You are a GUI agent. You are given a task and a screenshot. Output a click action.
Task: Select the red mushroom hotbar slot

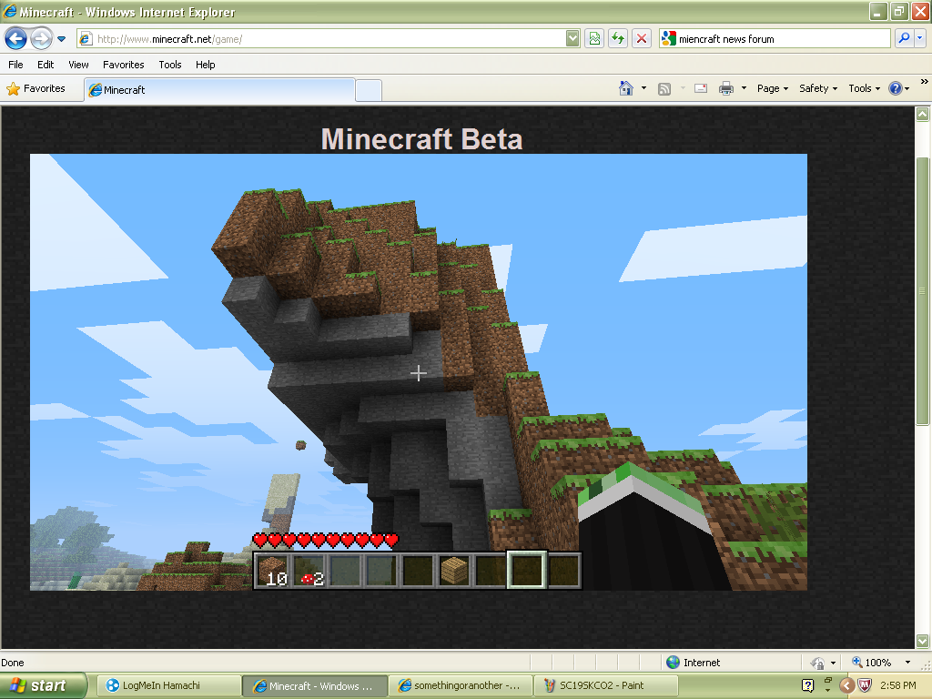pos(309,571)
